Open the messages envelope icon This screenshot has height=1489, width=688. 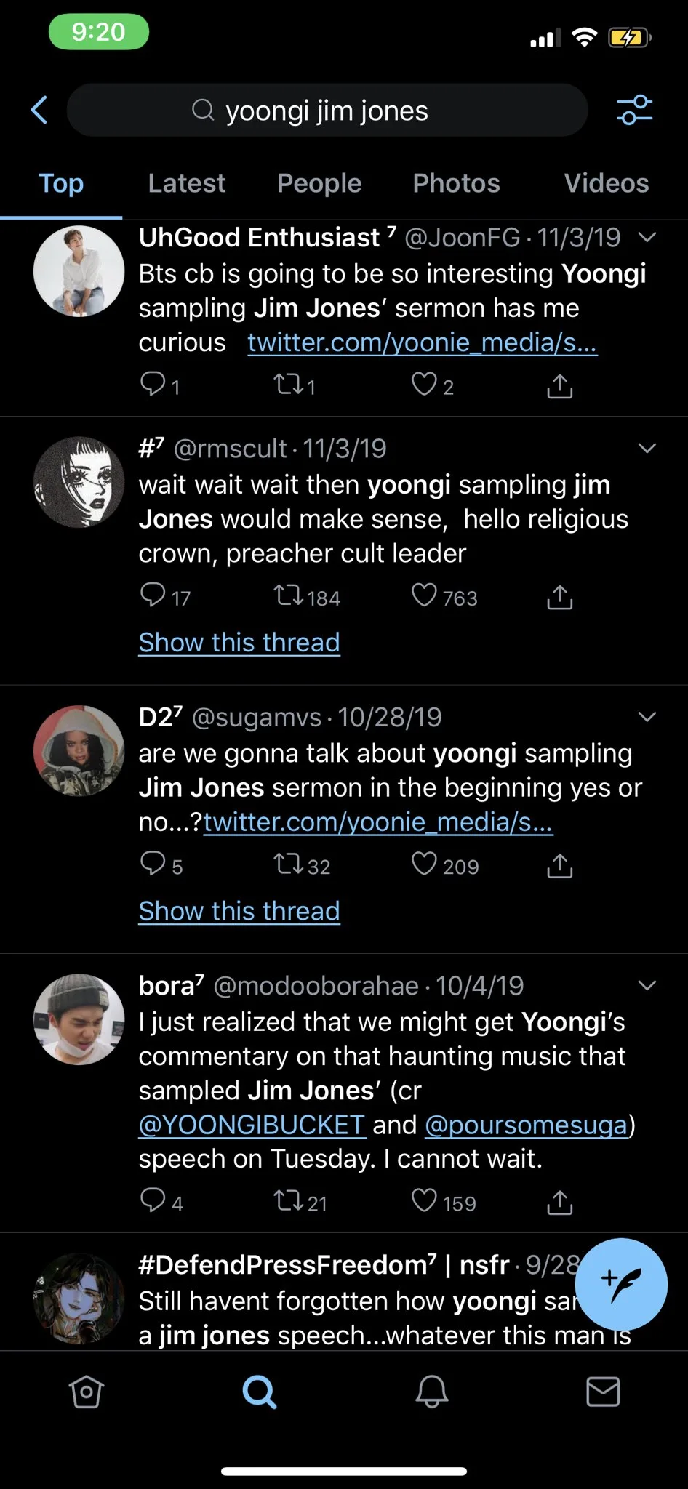tap(603, 1392)
